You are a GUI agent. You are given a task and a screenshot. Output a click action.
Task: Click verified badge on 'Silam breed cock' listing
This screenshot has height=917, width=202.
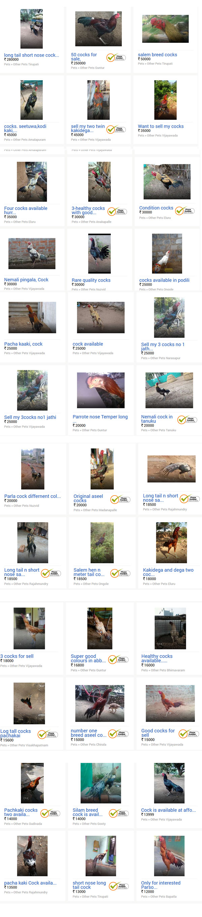[x=119, y=813]
